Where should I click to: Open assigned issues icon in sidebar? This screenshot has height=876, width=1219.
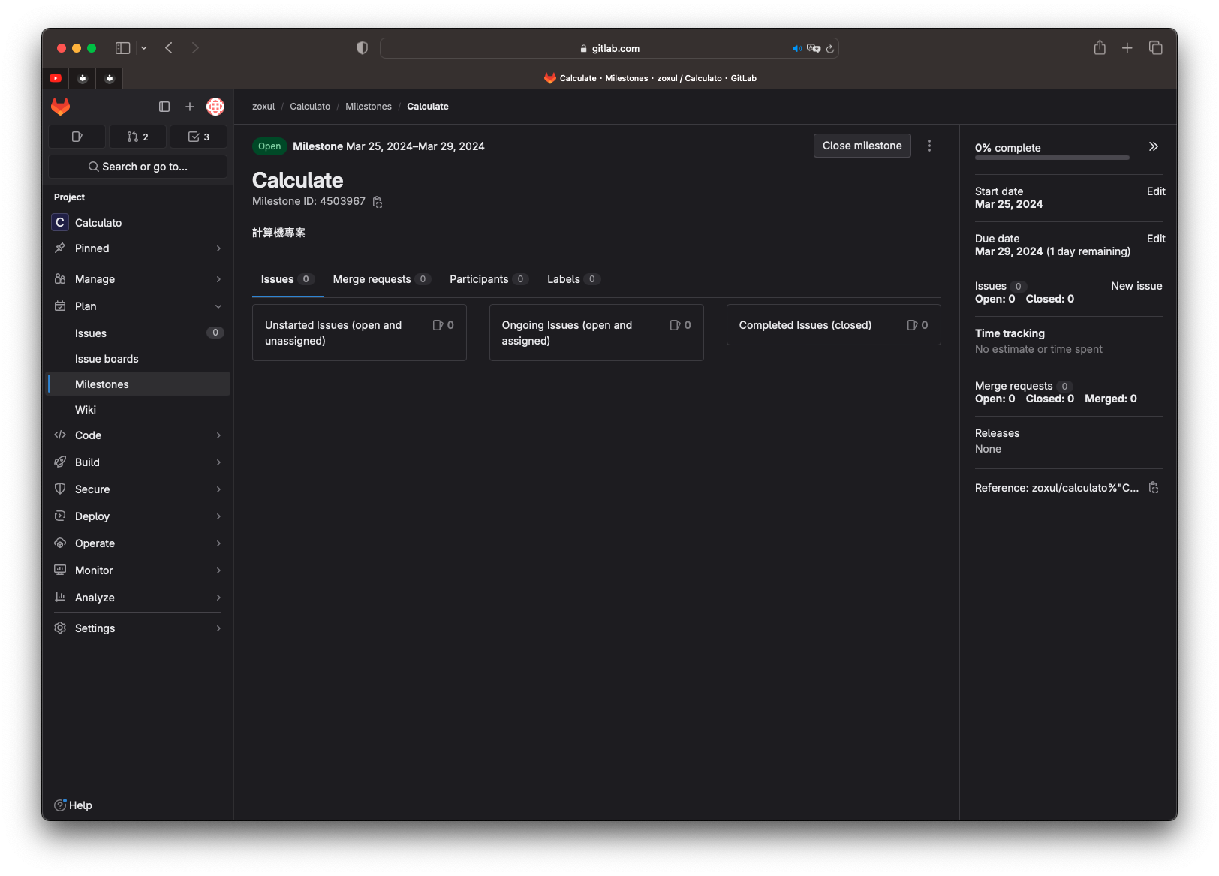[x=77, y=137]
